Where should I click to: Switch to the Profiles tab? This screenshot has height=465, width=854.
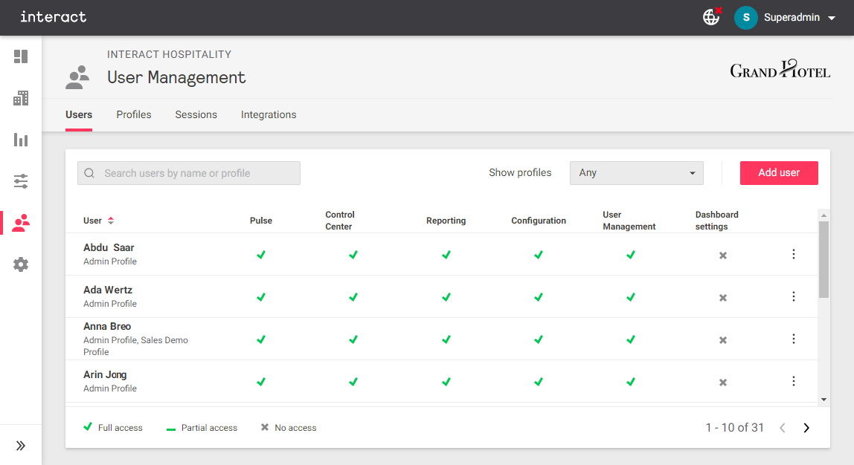coord(133,114)
